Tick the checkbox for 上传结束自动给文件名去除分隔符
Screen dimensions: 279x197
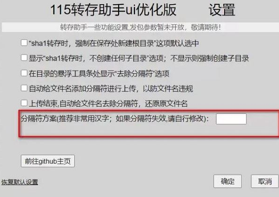(x=24, y=103)
